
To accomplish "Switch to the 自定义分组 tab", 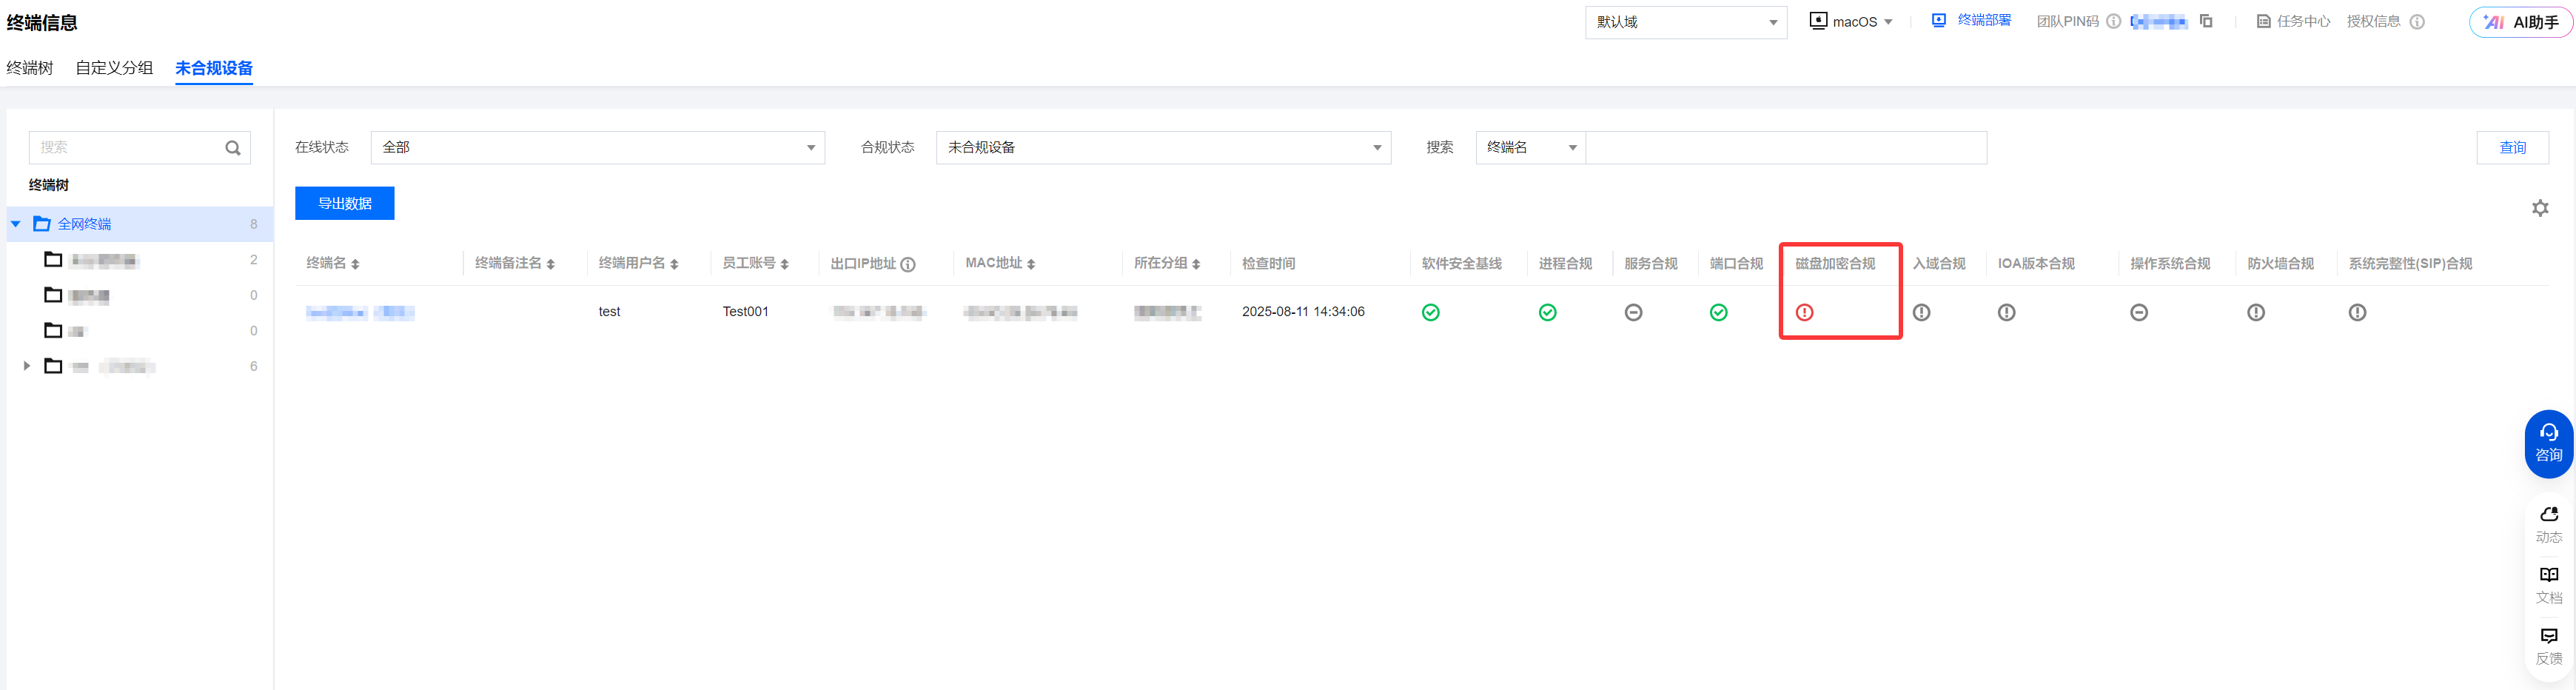I will point(114,68).
